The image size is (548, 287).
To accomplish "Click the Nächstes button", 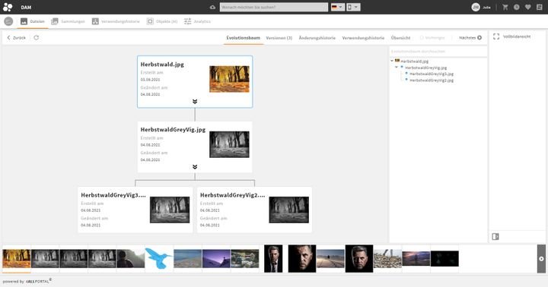I will [x=470, y=37].
